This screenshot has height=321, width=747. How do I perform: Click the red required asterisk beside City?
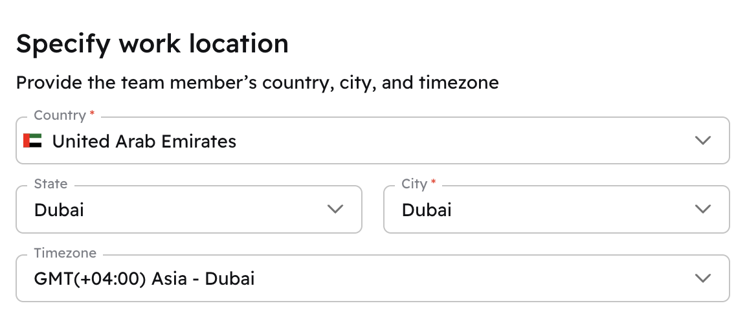point(433,183)
